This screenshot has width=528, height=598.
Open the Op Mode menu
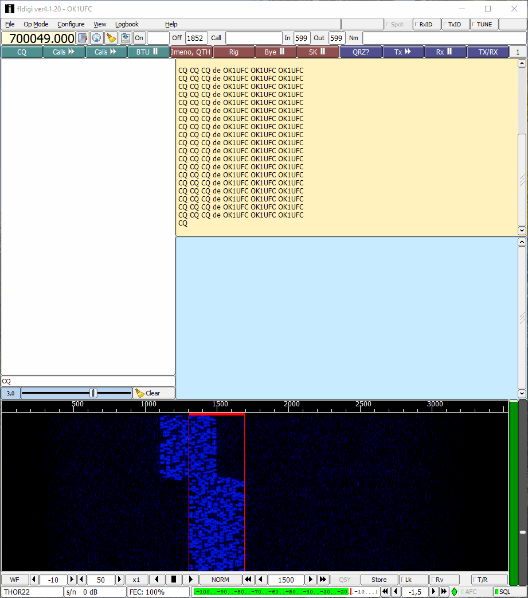point(36,24)
